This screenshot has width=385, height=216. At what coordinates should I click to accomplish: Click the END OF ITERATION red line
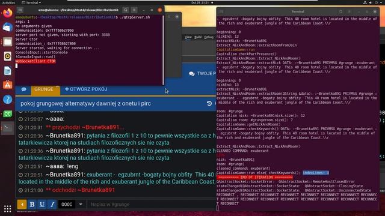click(x=254, y=178)
